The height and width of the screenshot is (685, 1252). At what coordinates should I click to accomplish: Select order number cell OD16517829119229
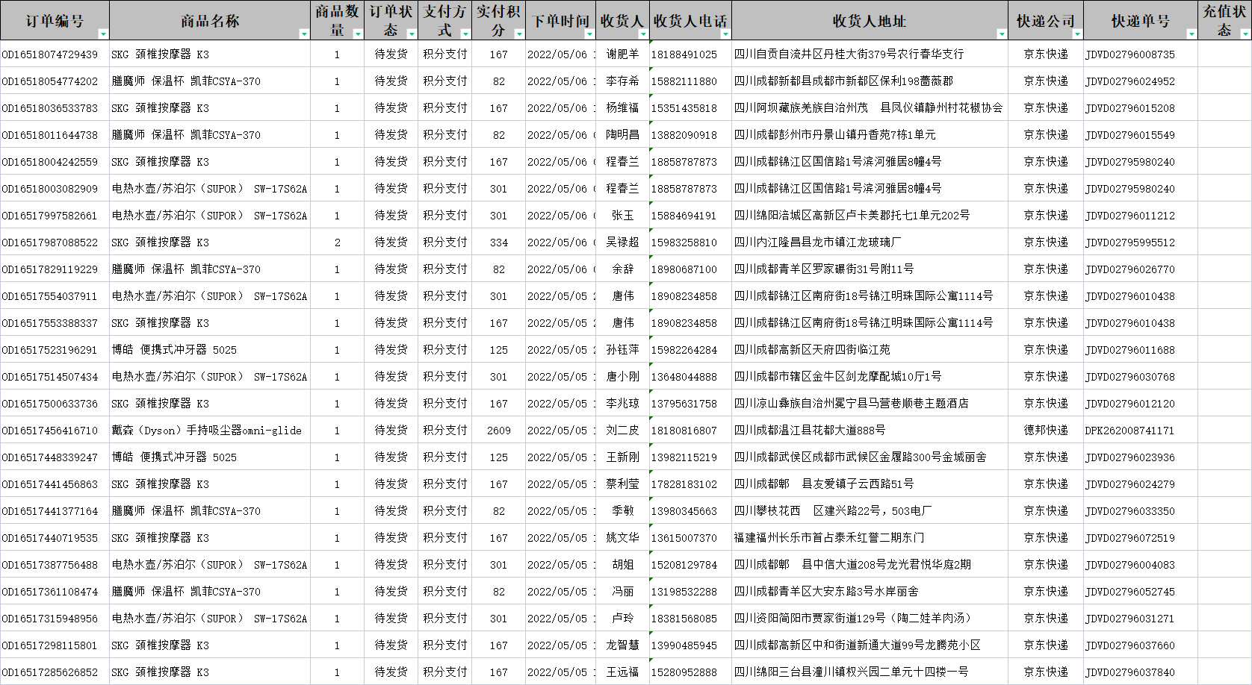pyautogui.click(x=55, y=269)
